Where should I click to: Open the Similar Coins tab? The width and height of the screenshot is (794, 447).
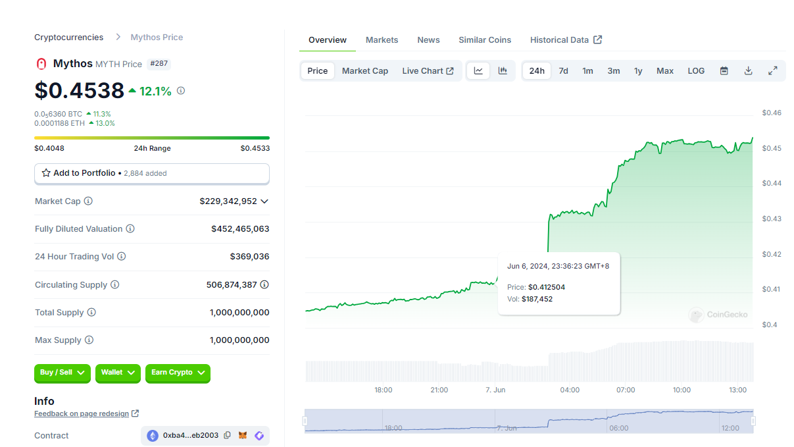pos(484,40)
